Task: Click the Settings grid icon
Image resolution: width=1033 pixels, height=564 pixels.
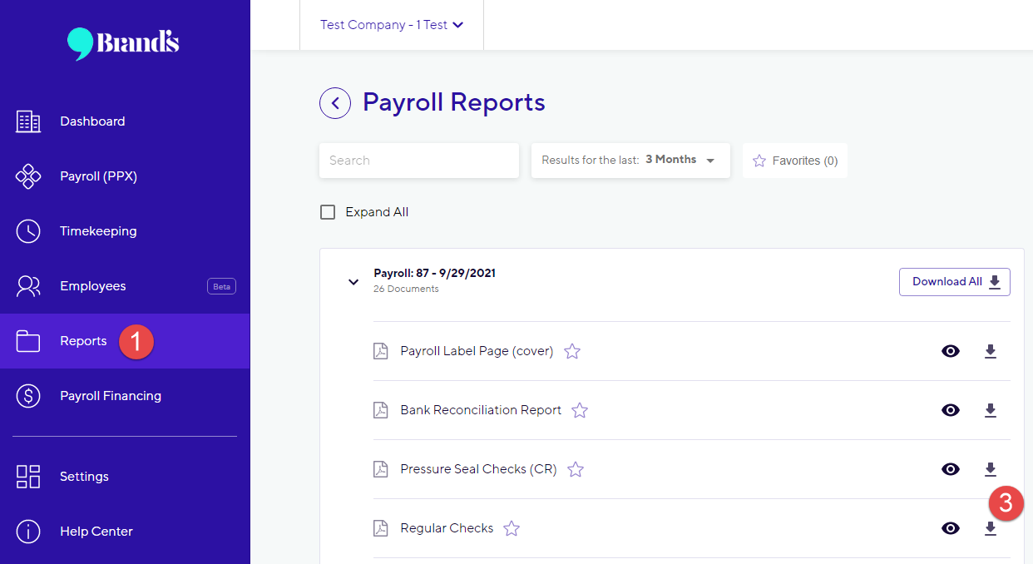Action: (28, 477)
